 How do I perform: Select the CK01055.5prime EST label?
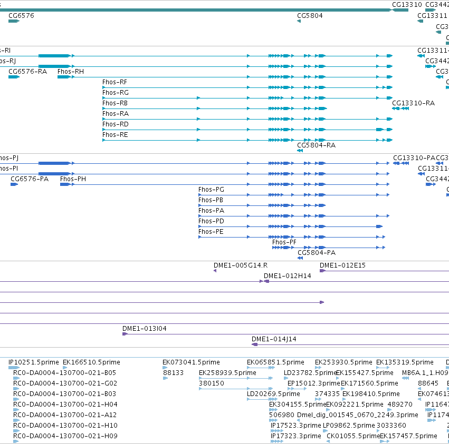pyautogui.click(x=353, y=436)
